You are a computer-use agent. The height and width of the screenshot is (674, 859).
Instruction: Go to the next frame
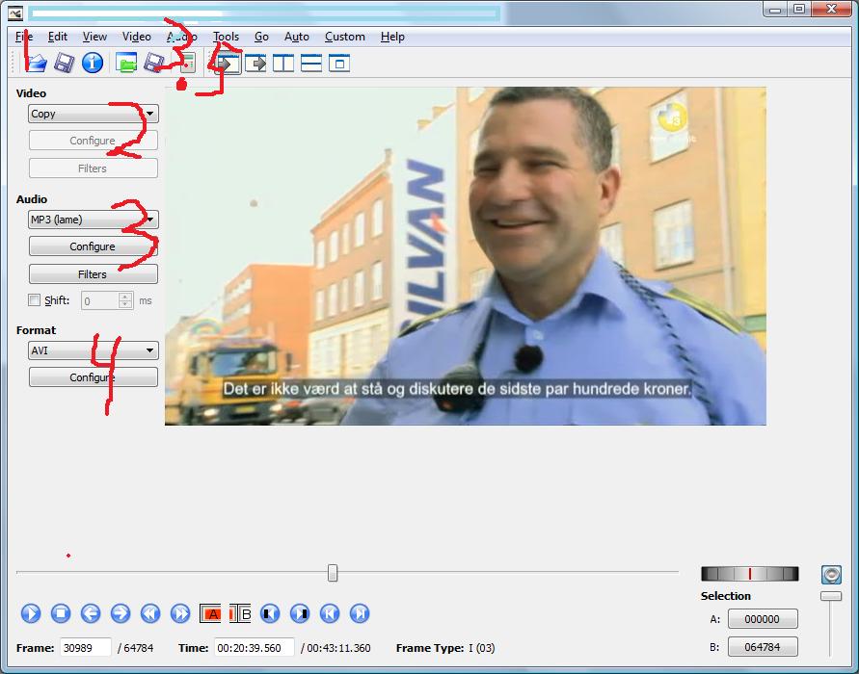point(121,613)
